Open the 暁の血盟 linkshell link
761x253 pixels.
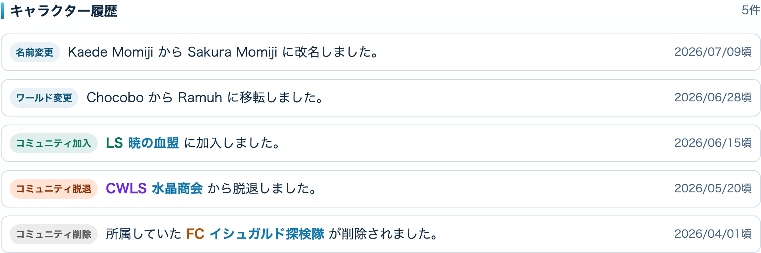pos(153,143)
